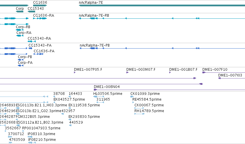Click the FGM322B05.3prime EST label
The height and width of the screenshot is (144, 245).
[33, 117]
